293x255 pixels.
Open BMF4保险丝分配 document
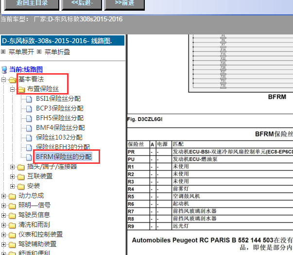pyautogui.click(x=60, y=127)
